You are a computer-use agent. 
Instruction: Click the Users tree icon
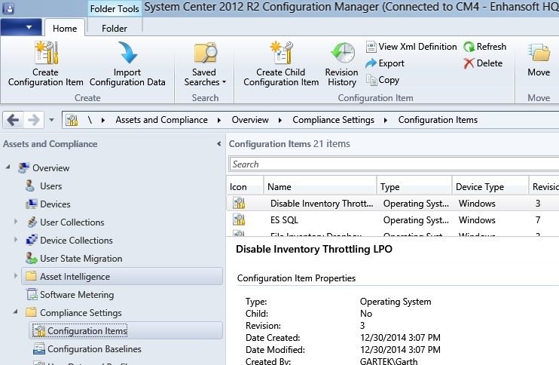click(x=30, y=186)
